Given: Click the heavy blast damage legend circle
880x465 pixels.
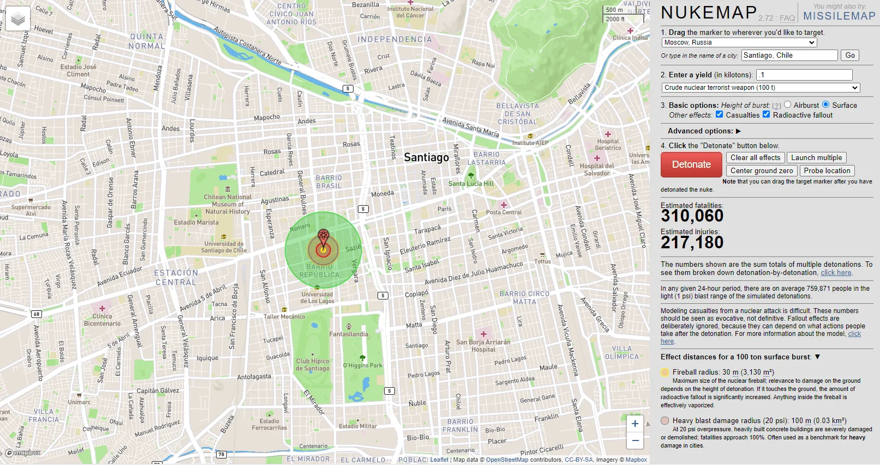Looking at the screenshot, I should point(665,421).
